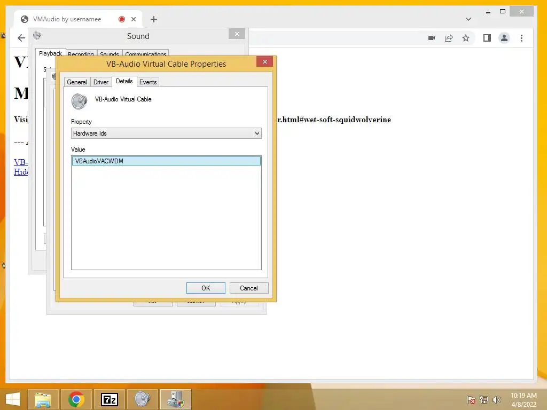547x410 pixels.
Task: Toggle the Chrome side panel
Action: (x=487, y=38)
